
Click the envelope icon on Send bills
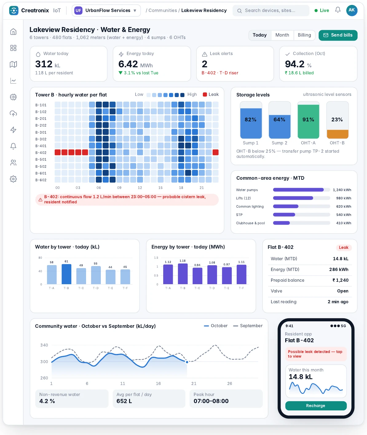tap(326, 35)
